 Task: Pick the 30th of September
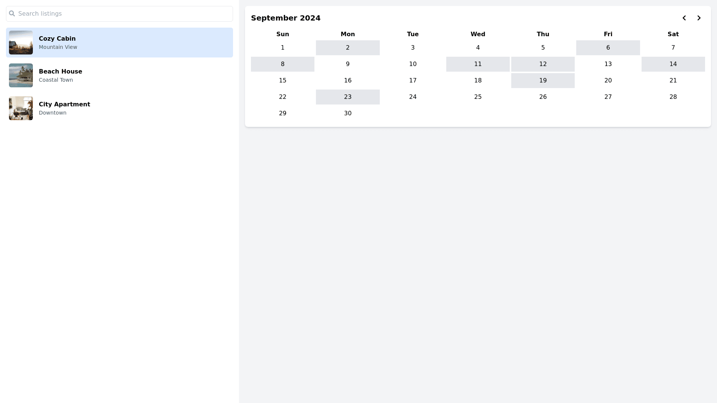pos(348,113)
